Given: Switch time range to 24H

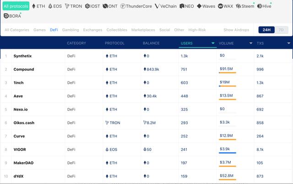Looking at the screenshot, I should pyautogui.click(x=266, y=30).
